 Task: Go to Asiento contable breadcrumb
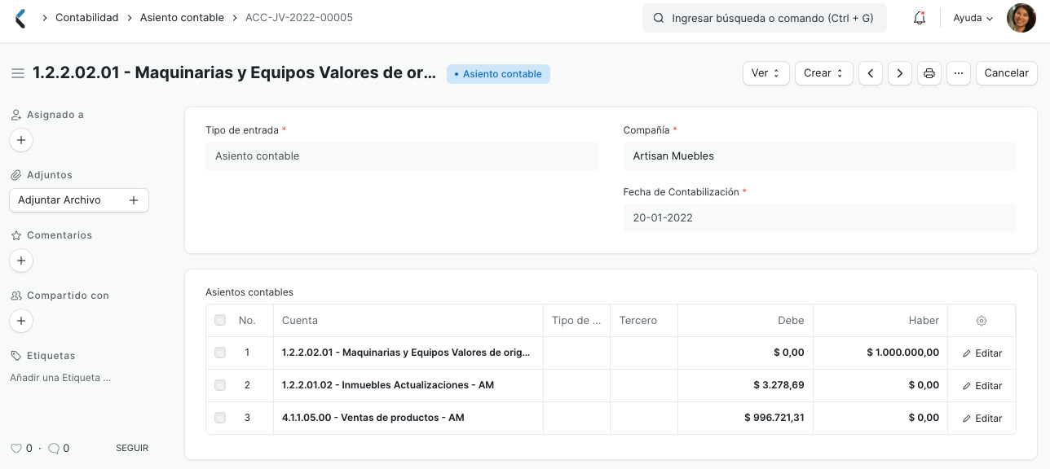(182, 18)
